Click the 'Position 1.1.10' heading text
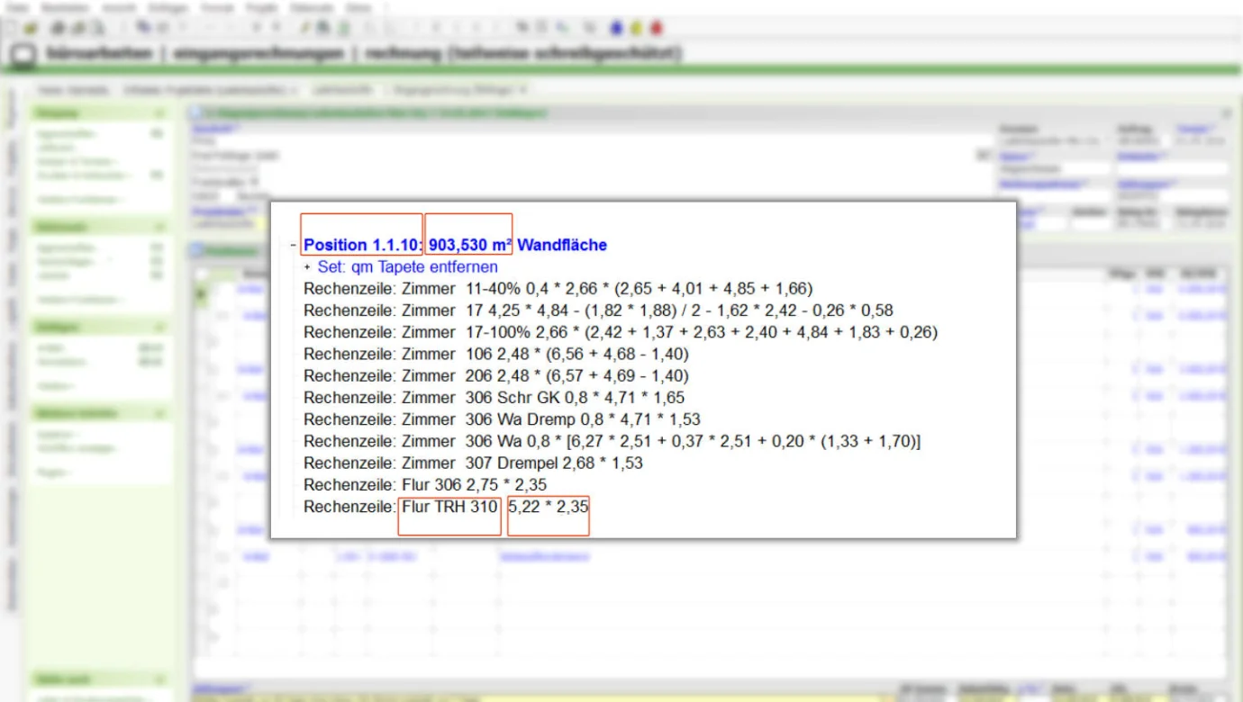This screenshot has height=702, width=1243. 361,245
